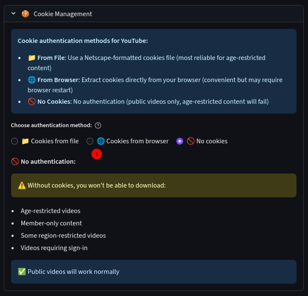The height and width of the screenshot is (296, 308).
Task: Click the folder icon beside Cookies from file
Action: (25, 141)
